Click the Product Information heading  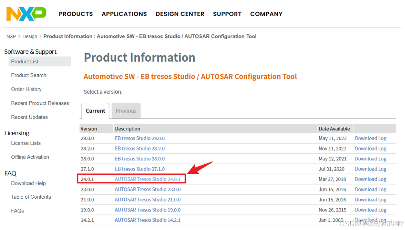139,58
